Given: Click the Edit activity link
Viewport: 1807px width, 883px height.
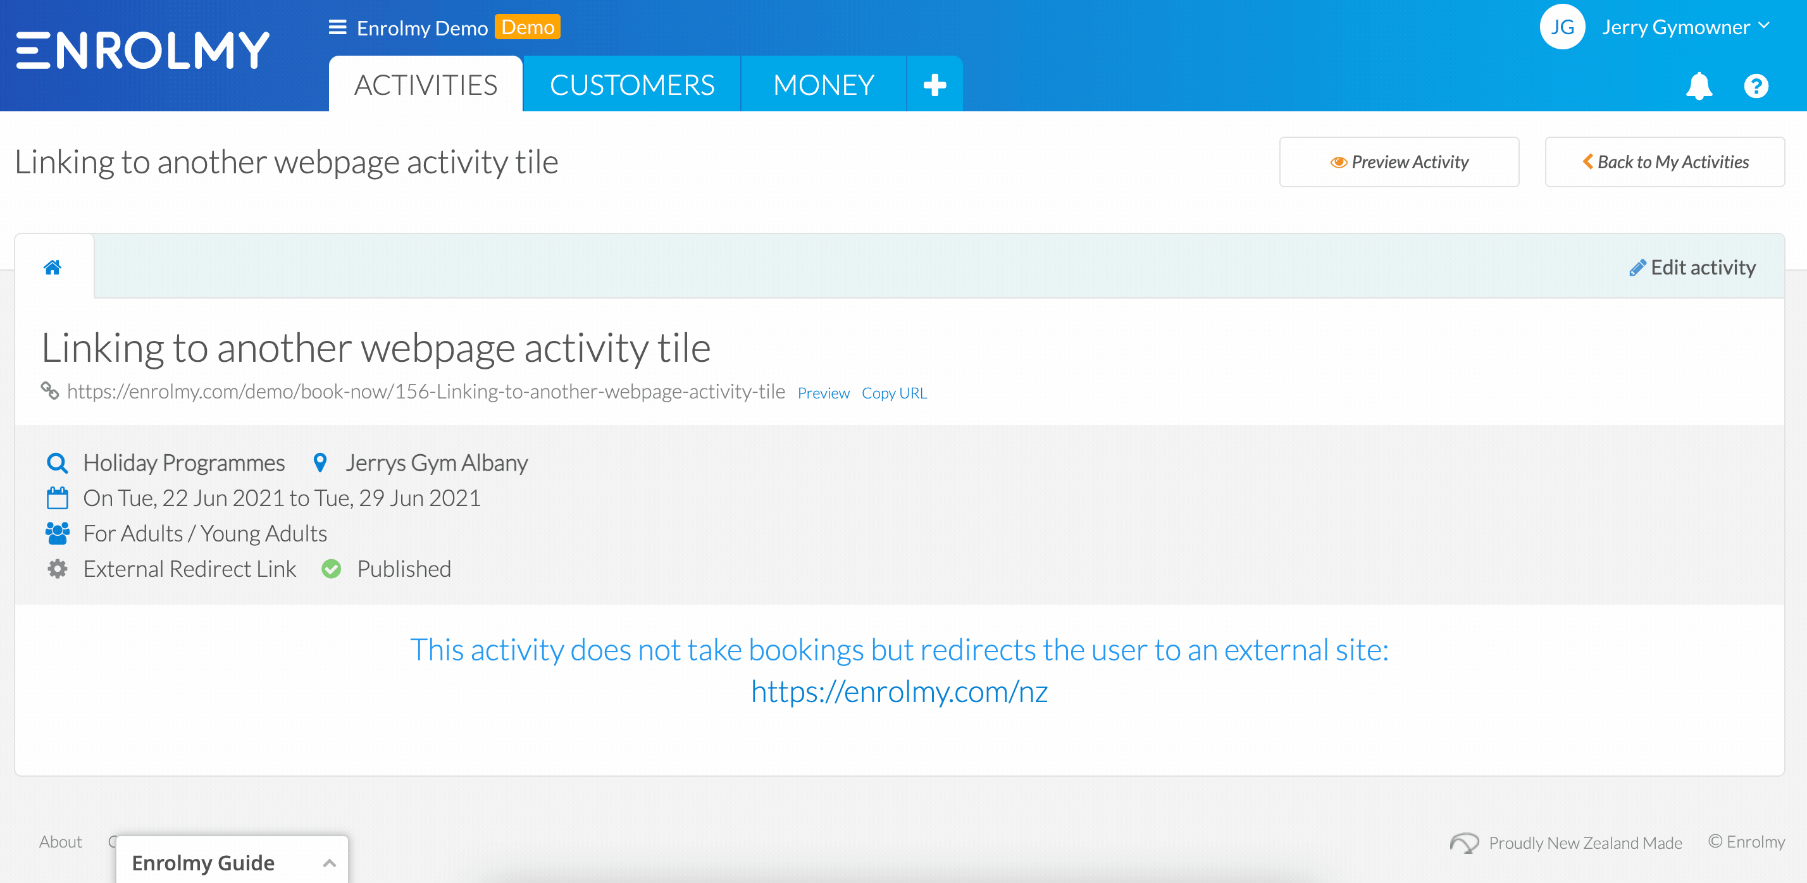Looking at the screenshot, I should (1692, 267).
